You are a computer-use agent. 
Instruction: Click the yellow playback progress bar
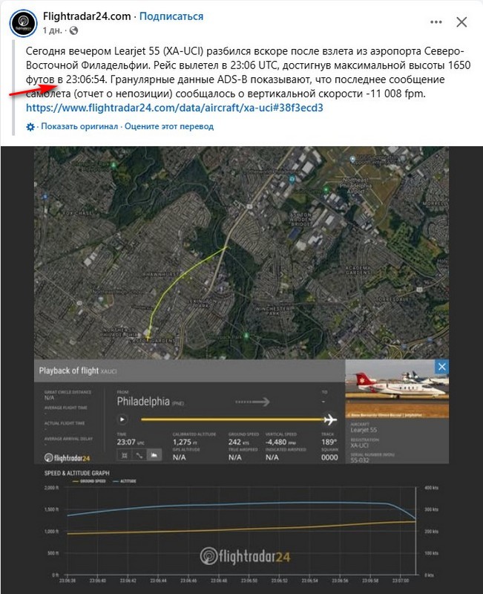coord(232,420)
